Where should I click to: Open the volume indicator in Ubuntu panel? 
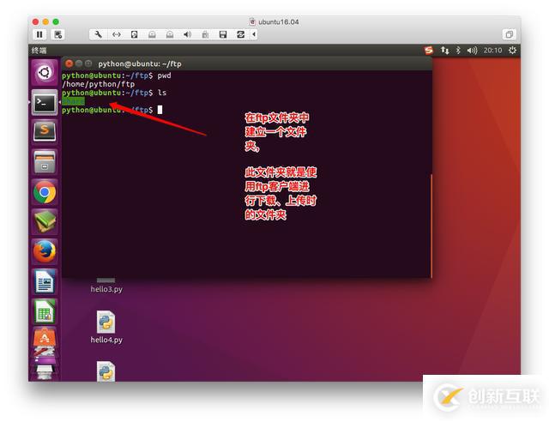(x=472, y=51)
